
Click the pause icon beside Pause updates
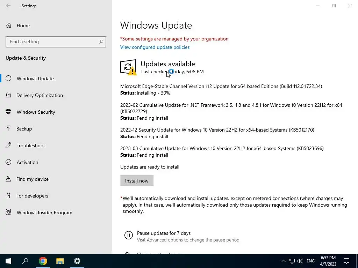point(129,235)
